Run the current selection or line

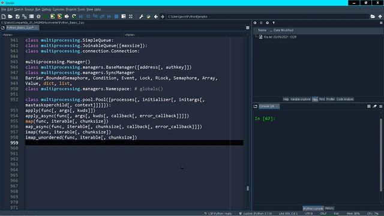(67, 16)
